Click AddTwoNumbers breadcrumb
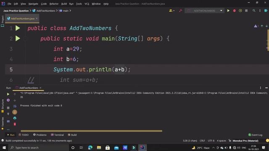 point(44,10)
